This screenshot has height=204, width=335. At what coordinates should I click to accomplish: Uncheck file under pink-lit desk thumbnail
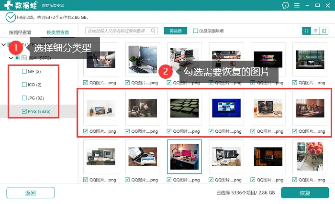coord(169,180)
